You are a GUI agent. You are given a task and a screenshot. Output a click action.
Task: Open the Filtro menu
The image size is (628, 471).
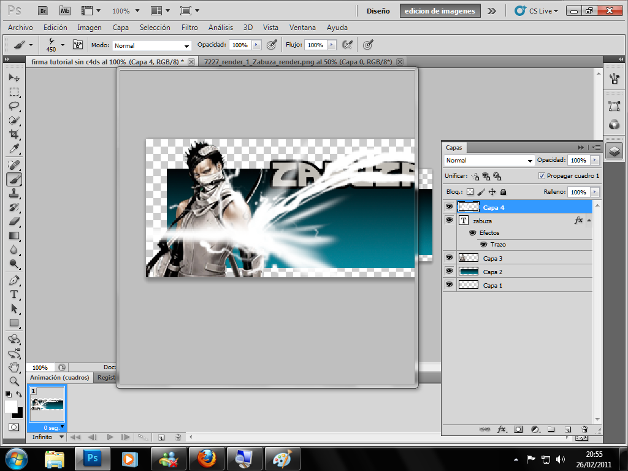click(190, 27)
